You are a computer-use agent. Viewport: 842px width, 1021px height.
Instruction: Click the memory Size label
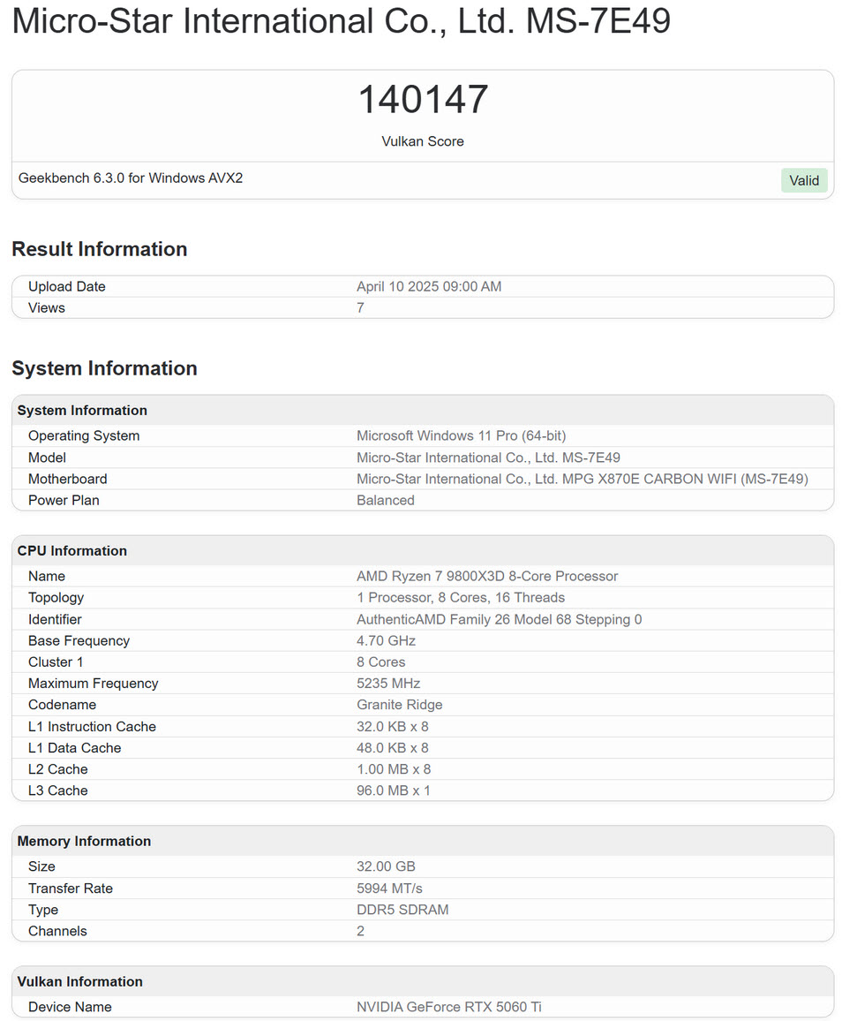[41, 866]
